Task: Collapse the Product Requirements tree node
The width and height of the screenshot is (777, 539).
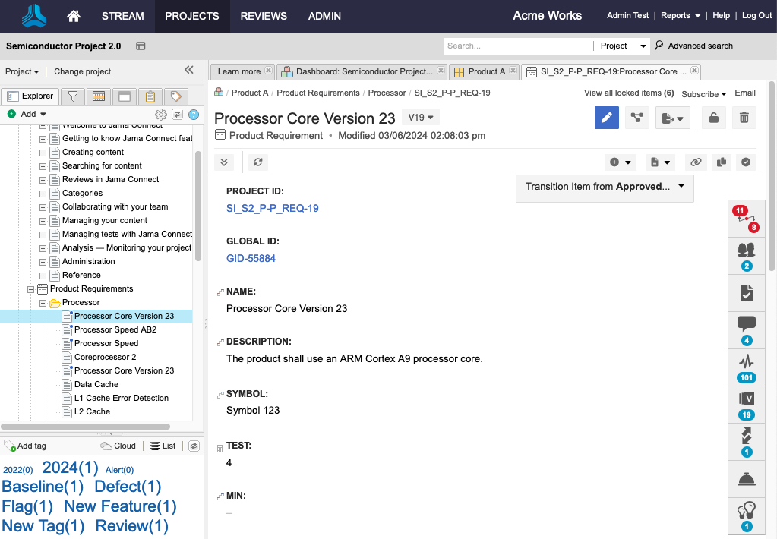Action: pyautogui.click(x=31, y=289)
